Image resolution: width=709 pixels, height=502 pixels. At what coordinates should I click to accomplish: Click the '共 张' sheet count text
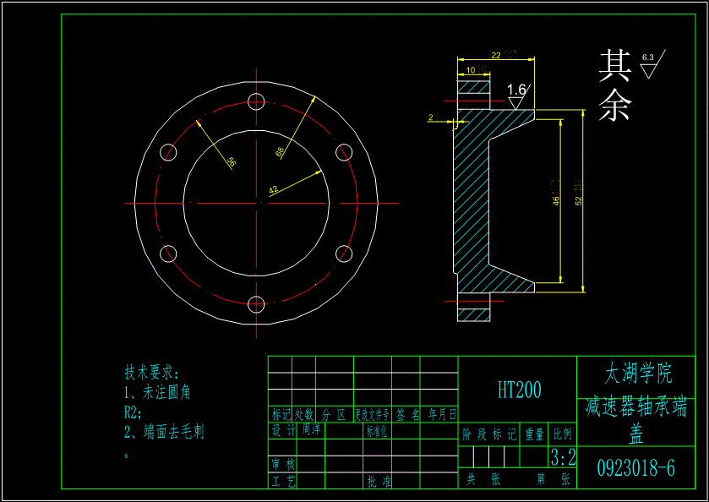[484, 479]
